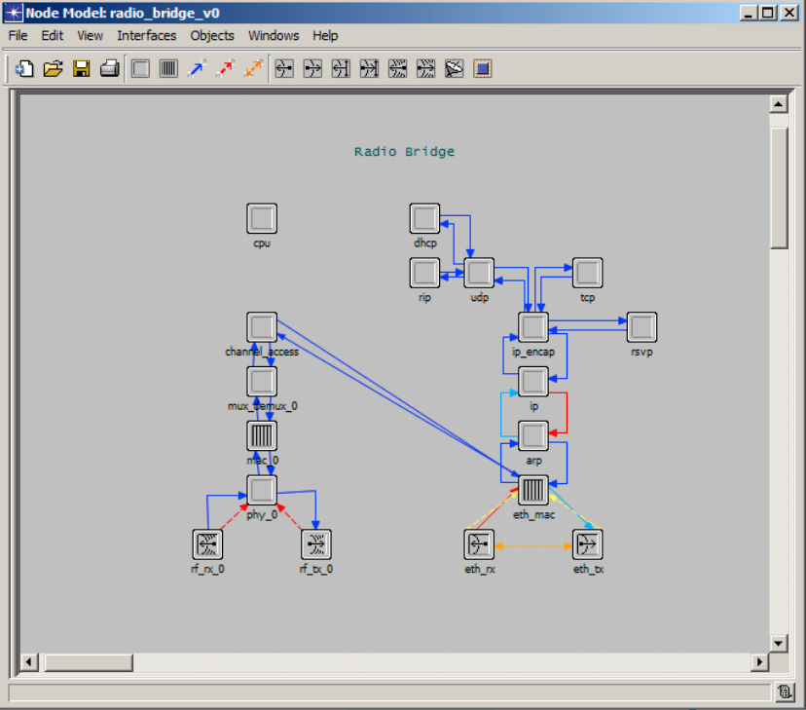
Task: Click the vertical scrollbar down arrow
Action: pyautogui.click(x=778, y=643)
